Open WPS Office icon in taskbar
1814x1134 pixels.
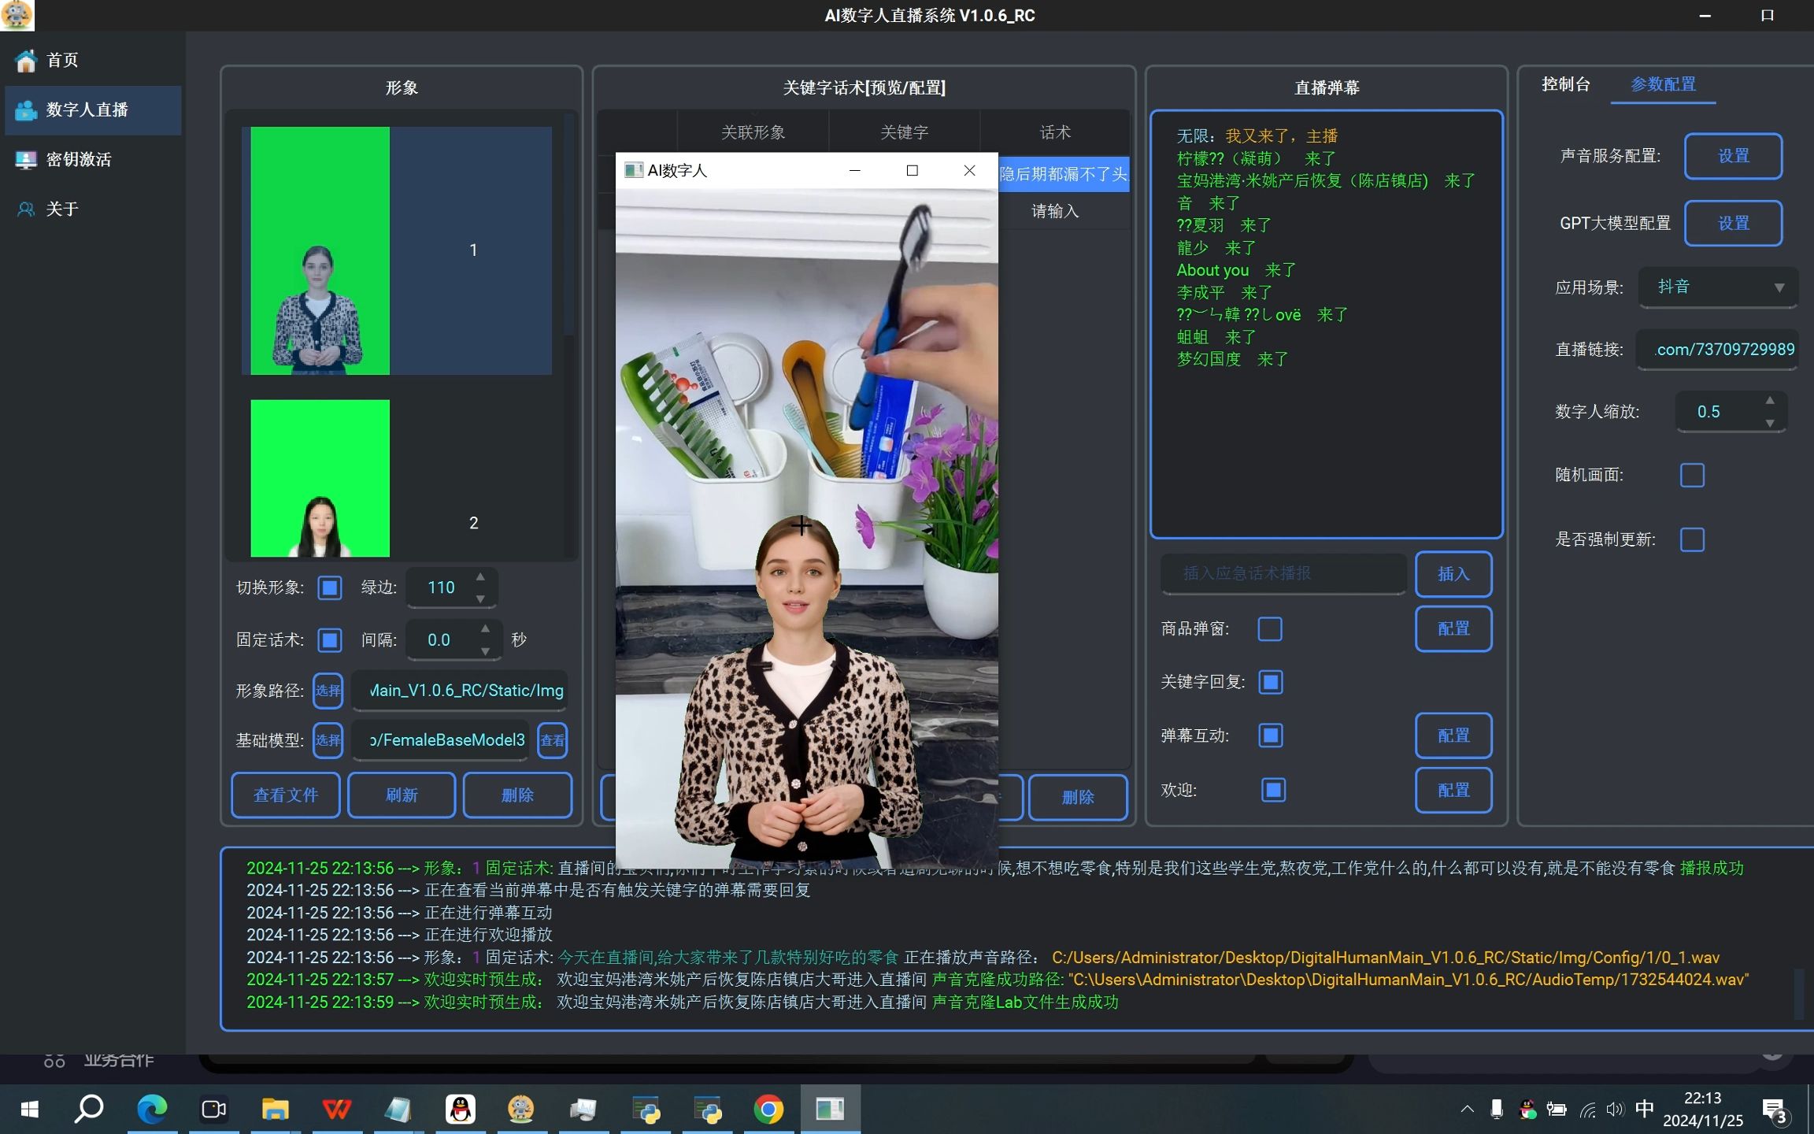point(337,1109)
